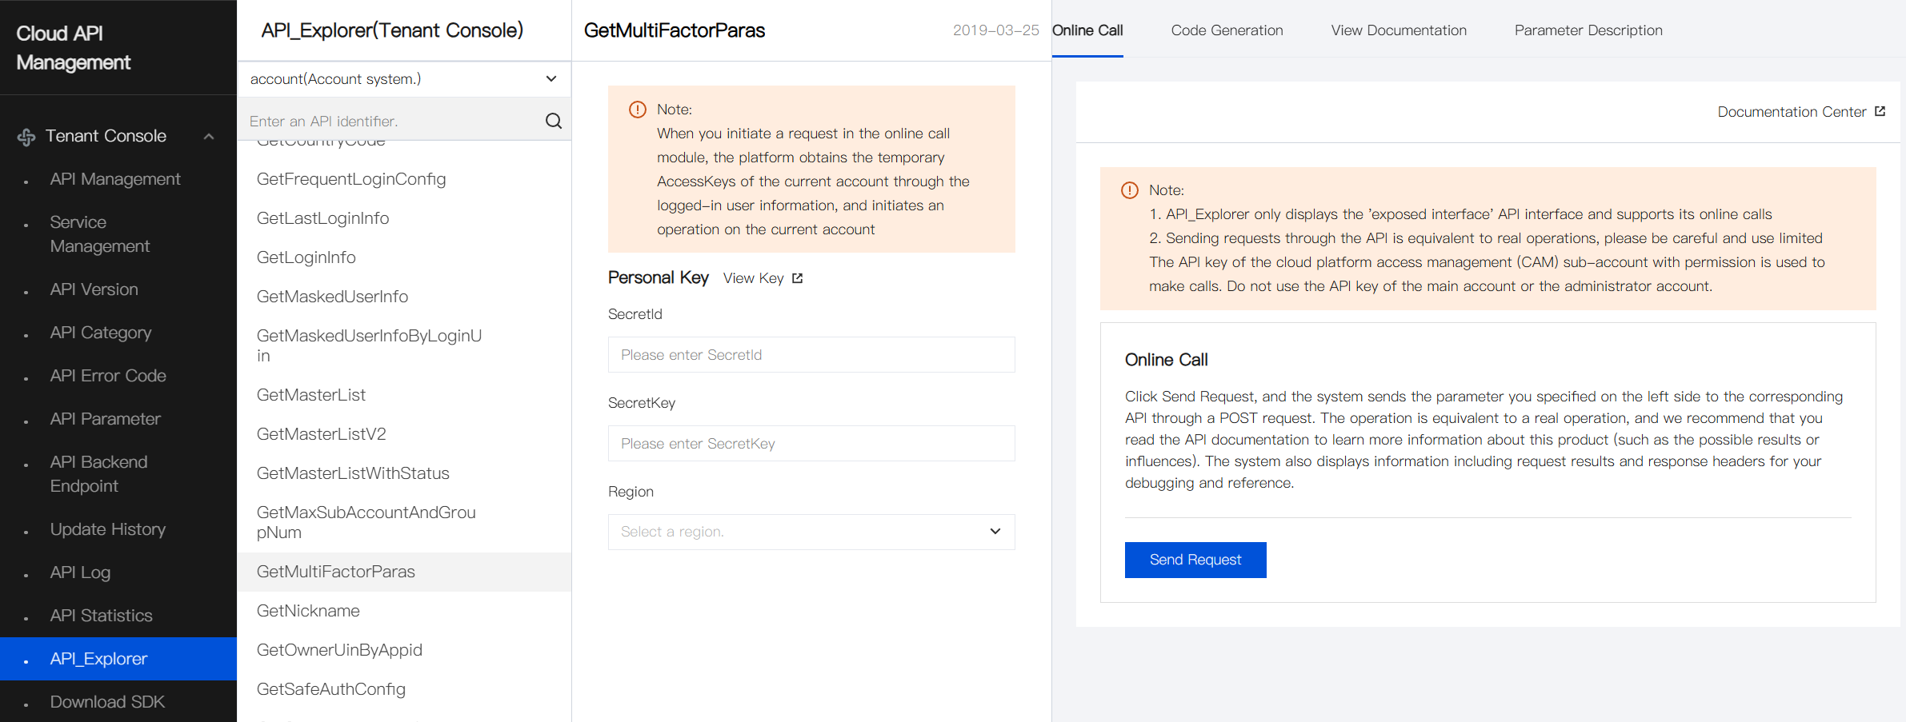Click the search magnifier icon
Viewport: 1906px width, 722px height.
pyautogui.click(x=553, y=121)
